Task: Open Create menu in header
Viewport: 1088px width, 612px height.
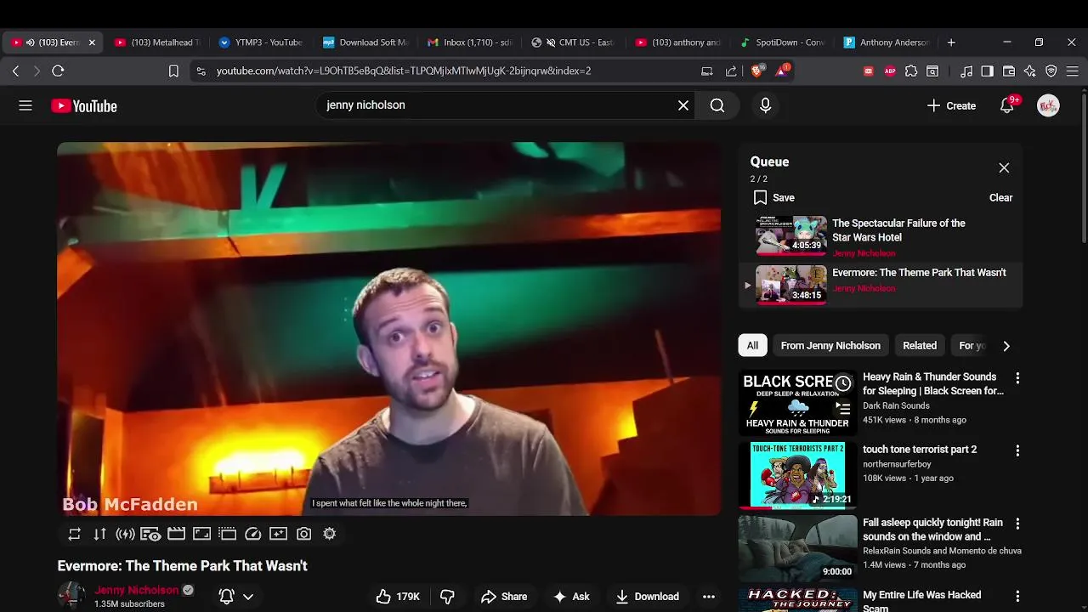Action: point(951,105)
